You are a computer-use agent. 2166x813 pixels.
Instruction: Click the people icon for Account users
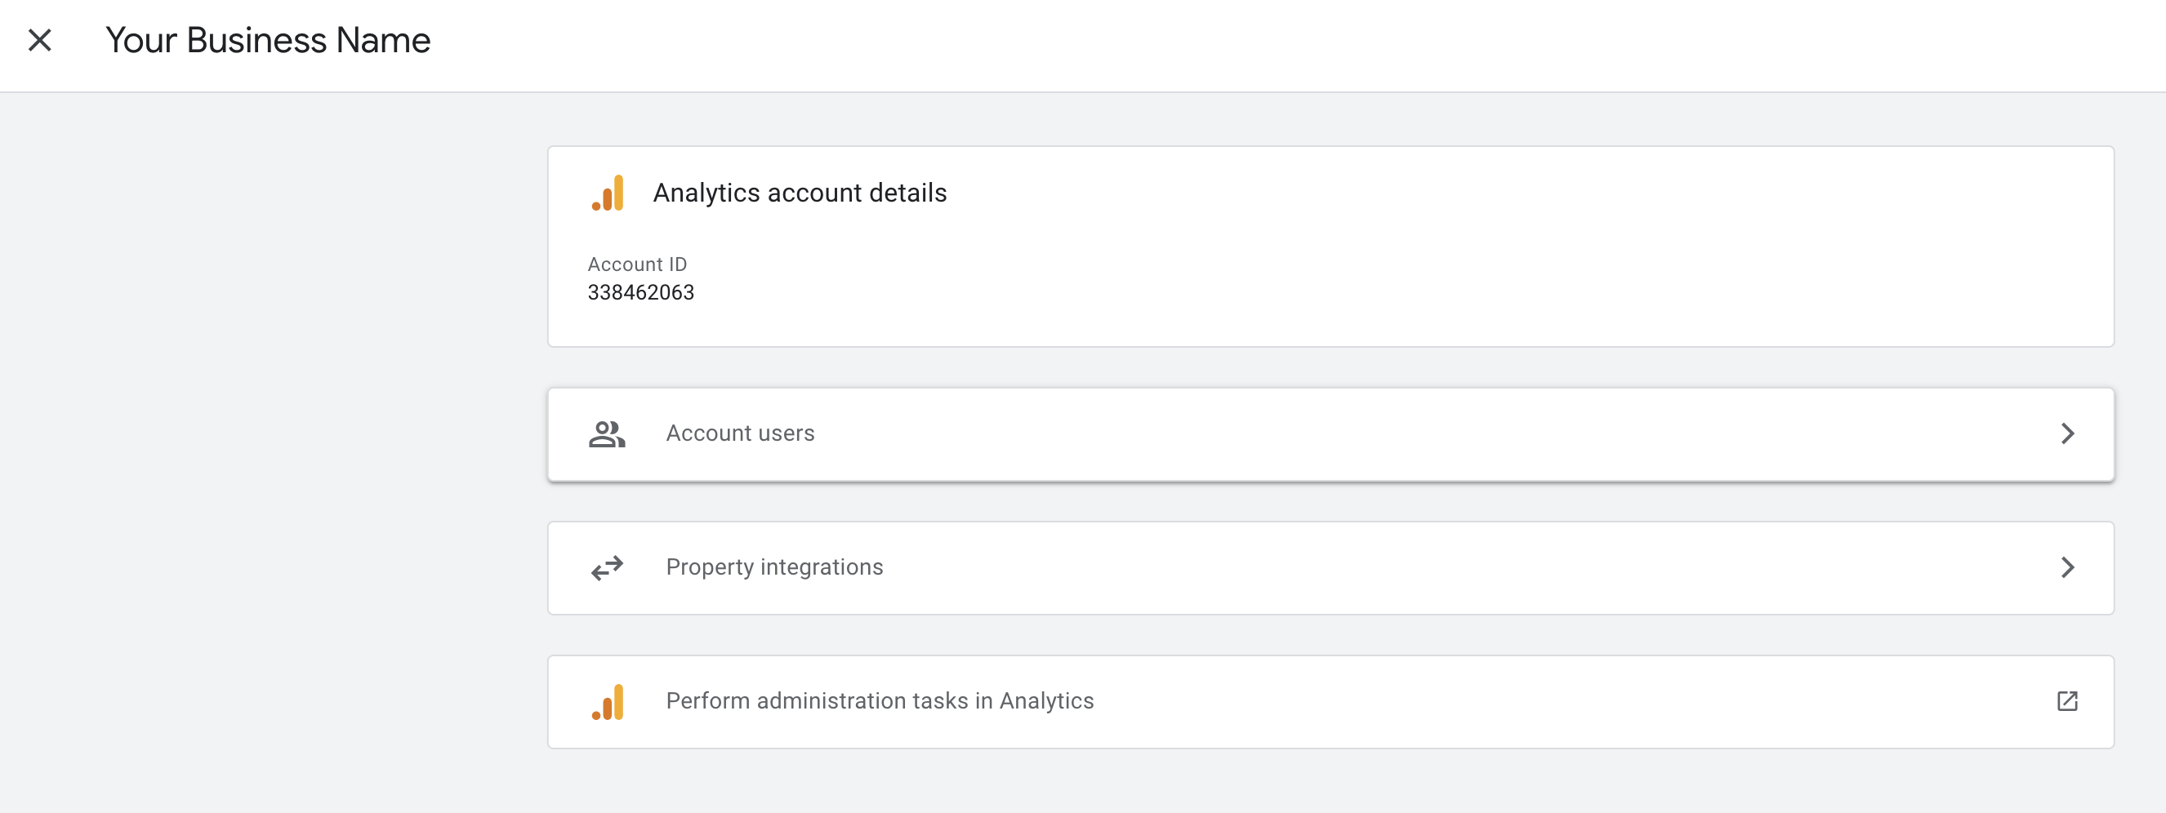coord(607,433)
